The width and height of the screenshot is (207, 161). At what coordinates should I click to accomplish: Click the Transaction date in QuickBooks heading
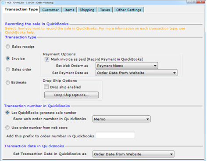click(34, 146)
